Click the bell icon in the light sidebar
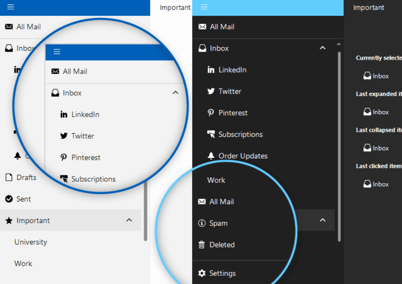Viewport: 402px width, 284px height. 18,155
